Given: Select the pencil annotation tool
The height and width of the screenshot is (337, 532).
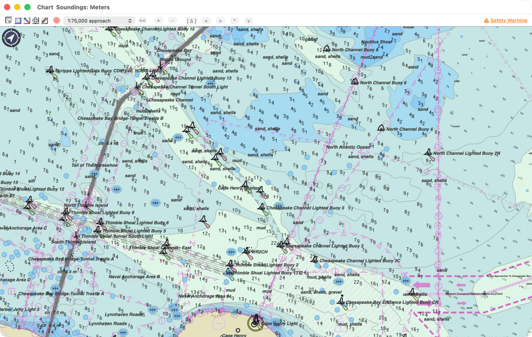Looking at the screenshot, I should point(44,20).
